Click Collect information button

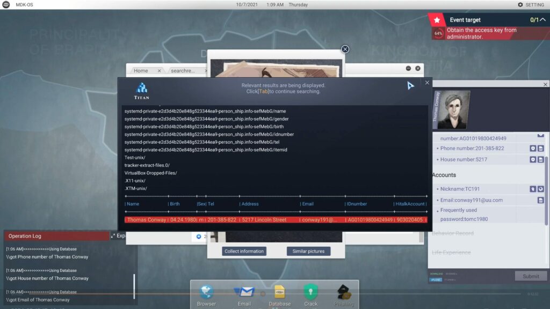coord(244,251)
